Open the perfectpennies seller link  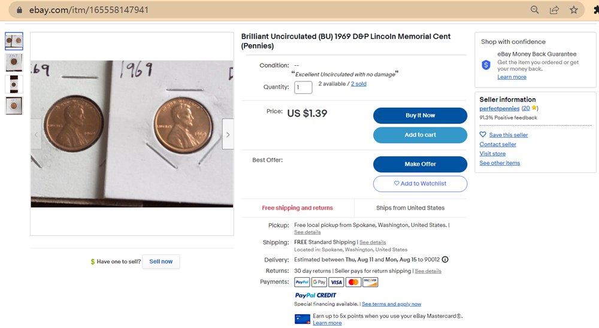pyautogui.click(x=499, y=108)
